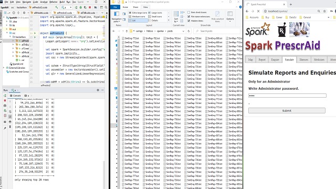This screenshot has width=336, height=189.
Task: Open the Accounts bookmark folder in browser
Action: coord(252,17)
